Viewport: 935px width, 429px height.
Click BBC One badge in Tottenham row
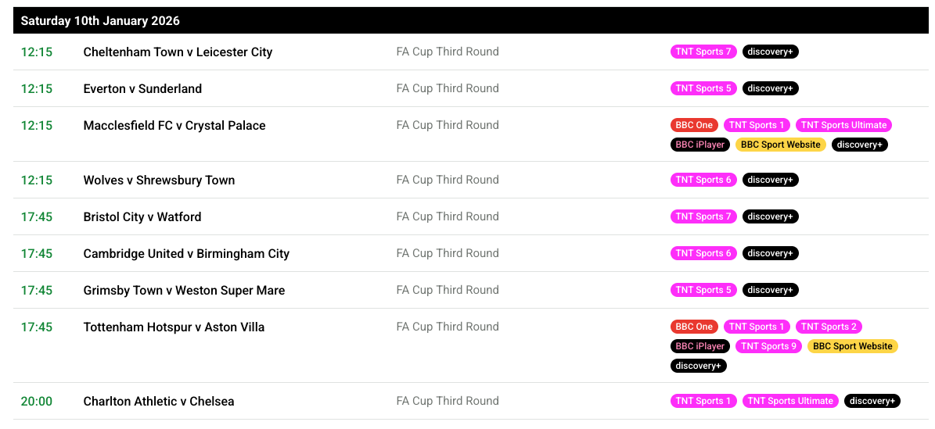(694, 327)
